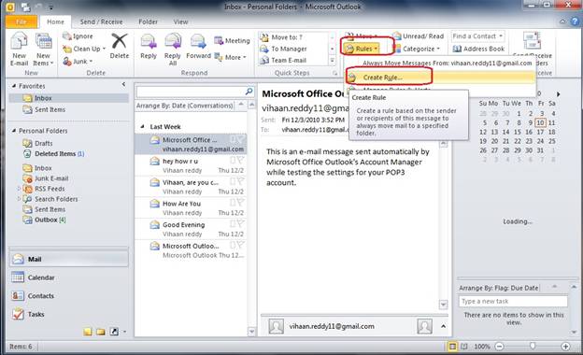This screenshot has width=583, height=355.
Task: Click the Ignore conversation icon
Action: 67,36
